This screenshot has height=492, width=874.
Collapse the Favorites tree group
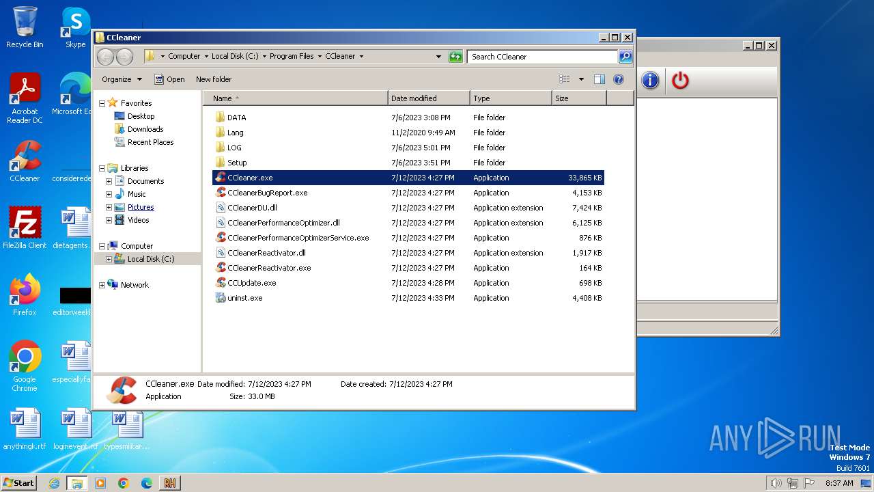pos(102,103)
